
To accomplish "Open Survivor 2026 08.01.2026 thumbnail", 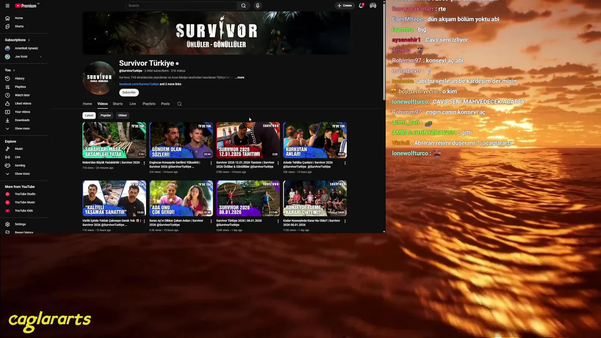I will [x=248, y=198].
